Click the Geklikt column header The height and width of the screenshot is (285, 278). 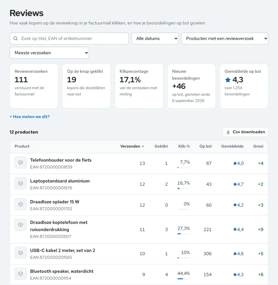tap(161, 146)
